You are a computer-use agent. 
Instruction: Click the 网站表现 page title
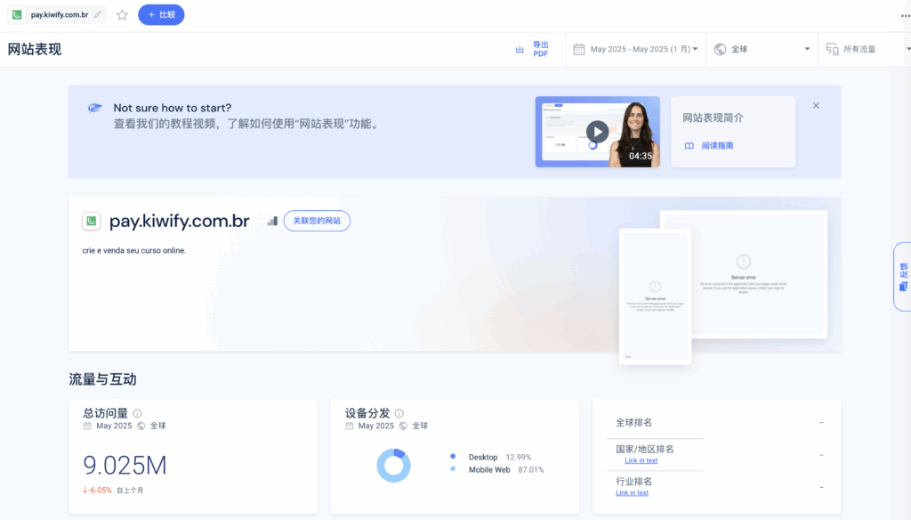pos(35,50)
